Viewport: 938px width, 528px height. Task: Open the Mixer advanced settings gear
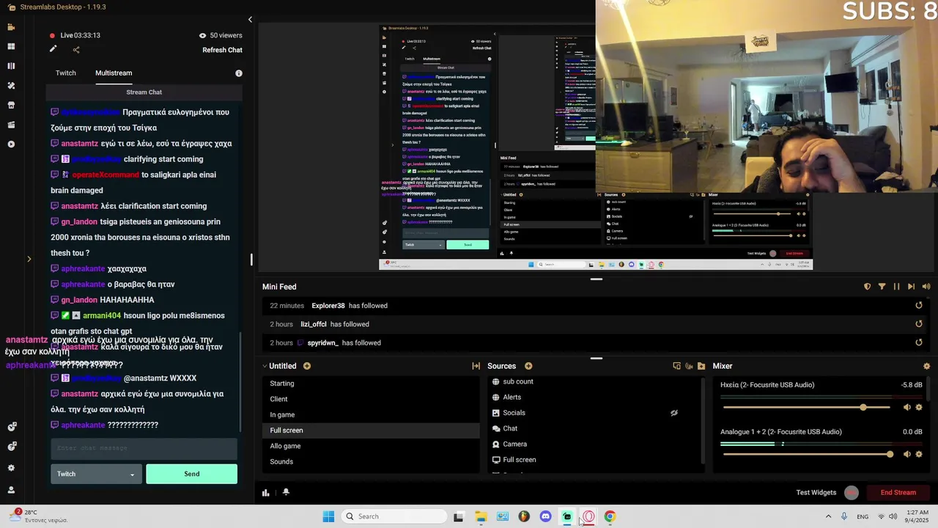pyautogui.click(x=926, y=366)
